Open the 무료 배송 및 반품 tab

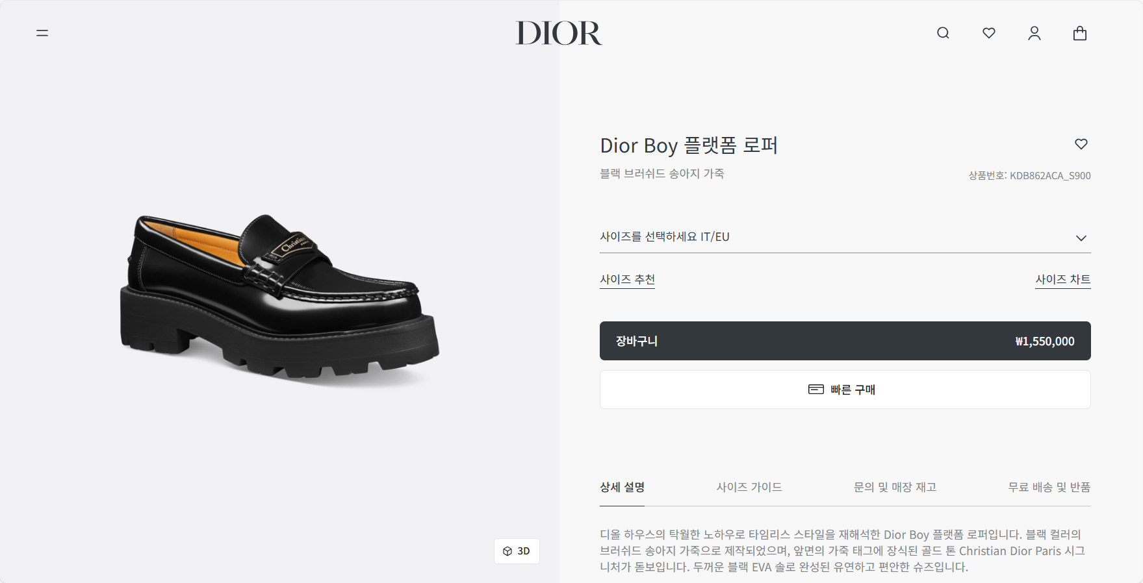1049,488
